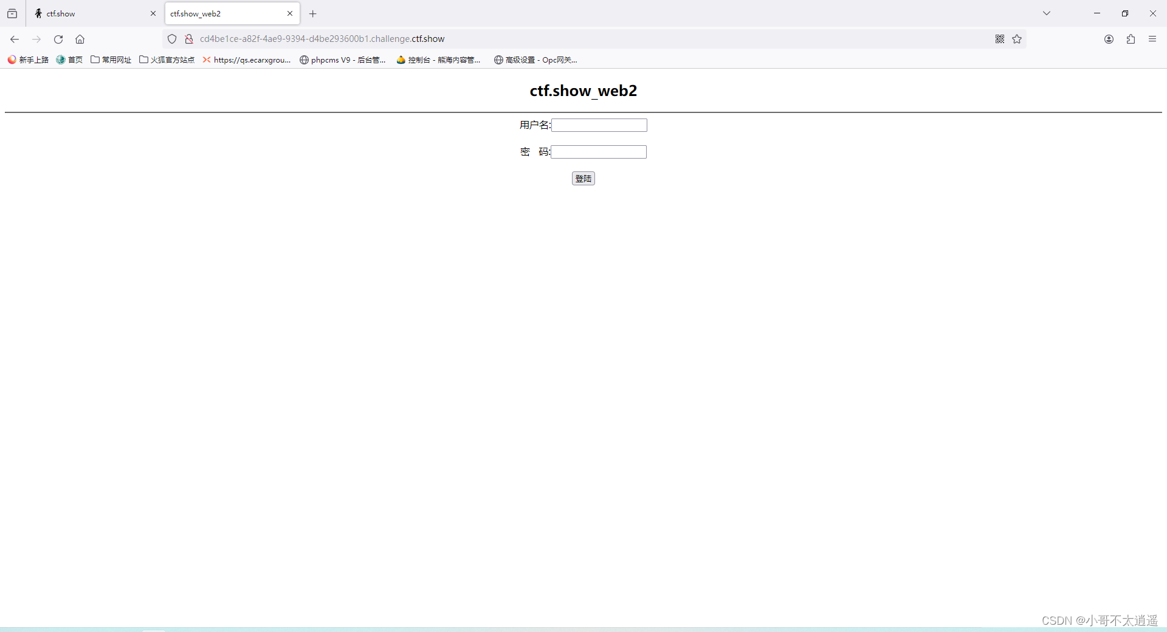This screenshot has width=1167, height=632.
Task: Open the extensions puzzle icon
Action: click(x=1131, y=39)
